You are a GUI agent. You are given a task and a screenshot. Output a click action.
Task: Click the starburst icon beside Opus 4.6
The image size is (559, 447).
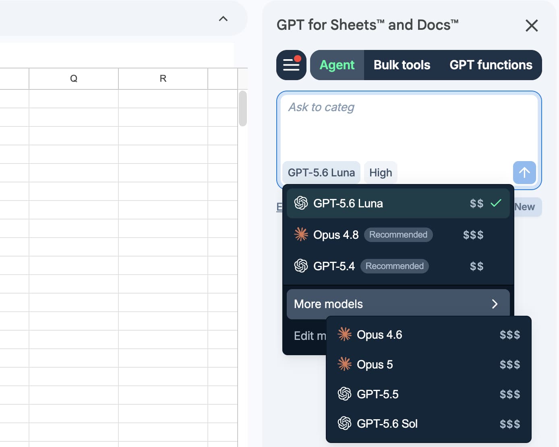(344, 334)
